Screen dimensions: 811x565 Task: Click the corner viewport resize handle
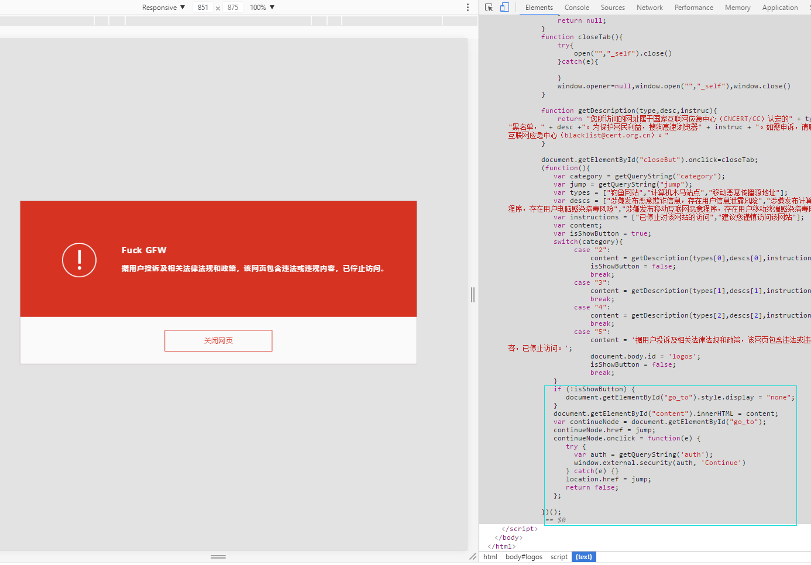click(473, 557)
